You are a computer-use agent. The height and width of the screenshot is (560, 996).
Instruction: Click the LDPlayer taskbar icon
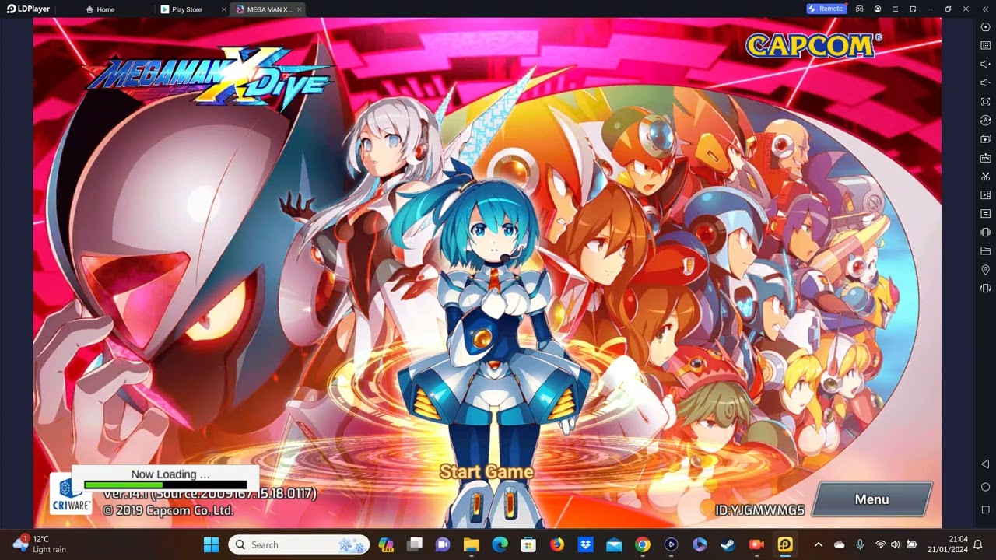(x=785, y=544)
